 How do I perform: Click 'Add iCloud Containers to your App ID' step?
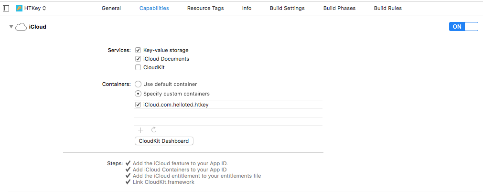tap(180, 170)
